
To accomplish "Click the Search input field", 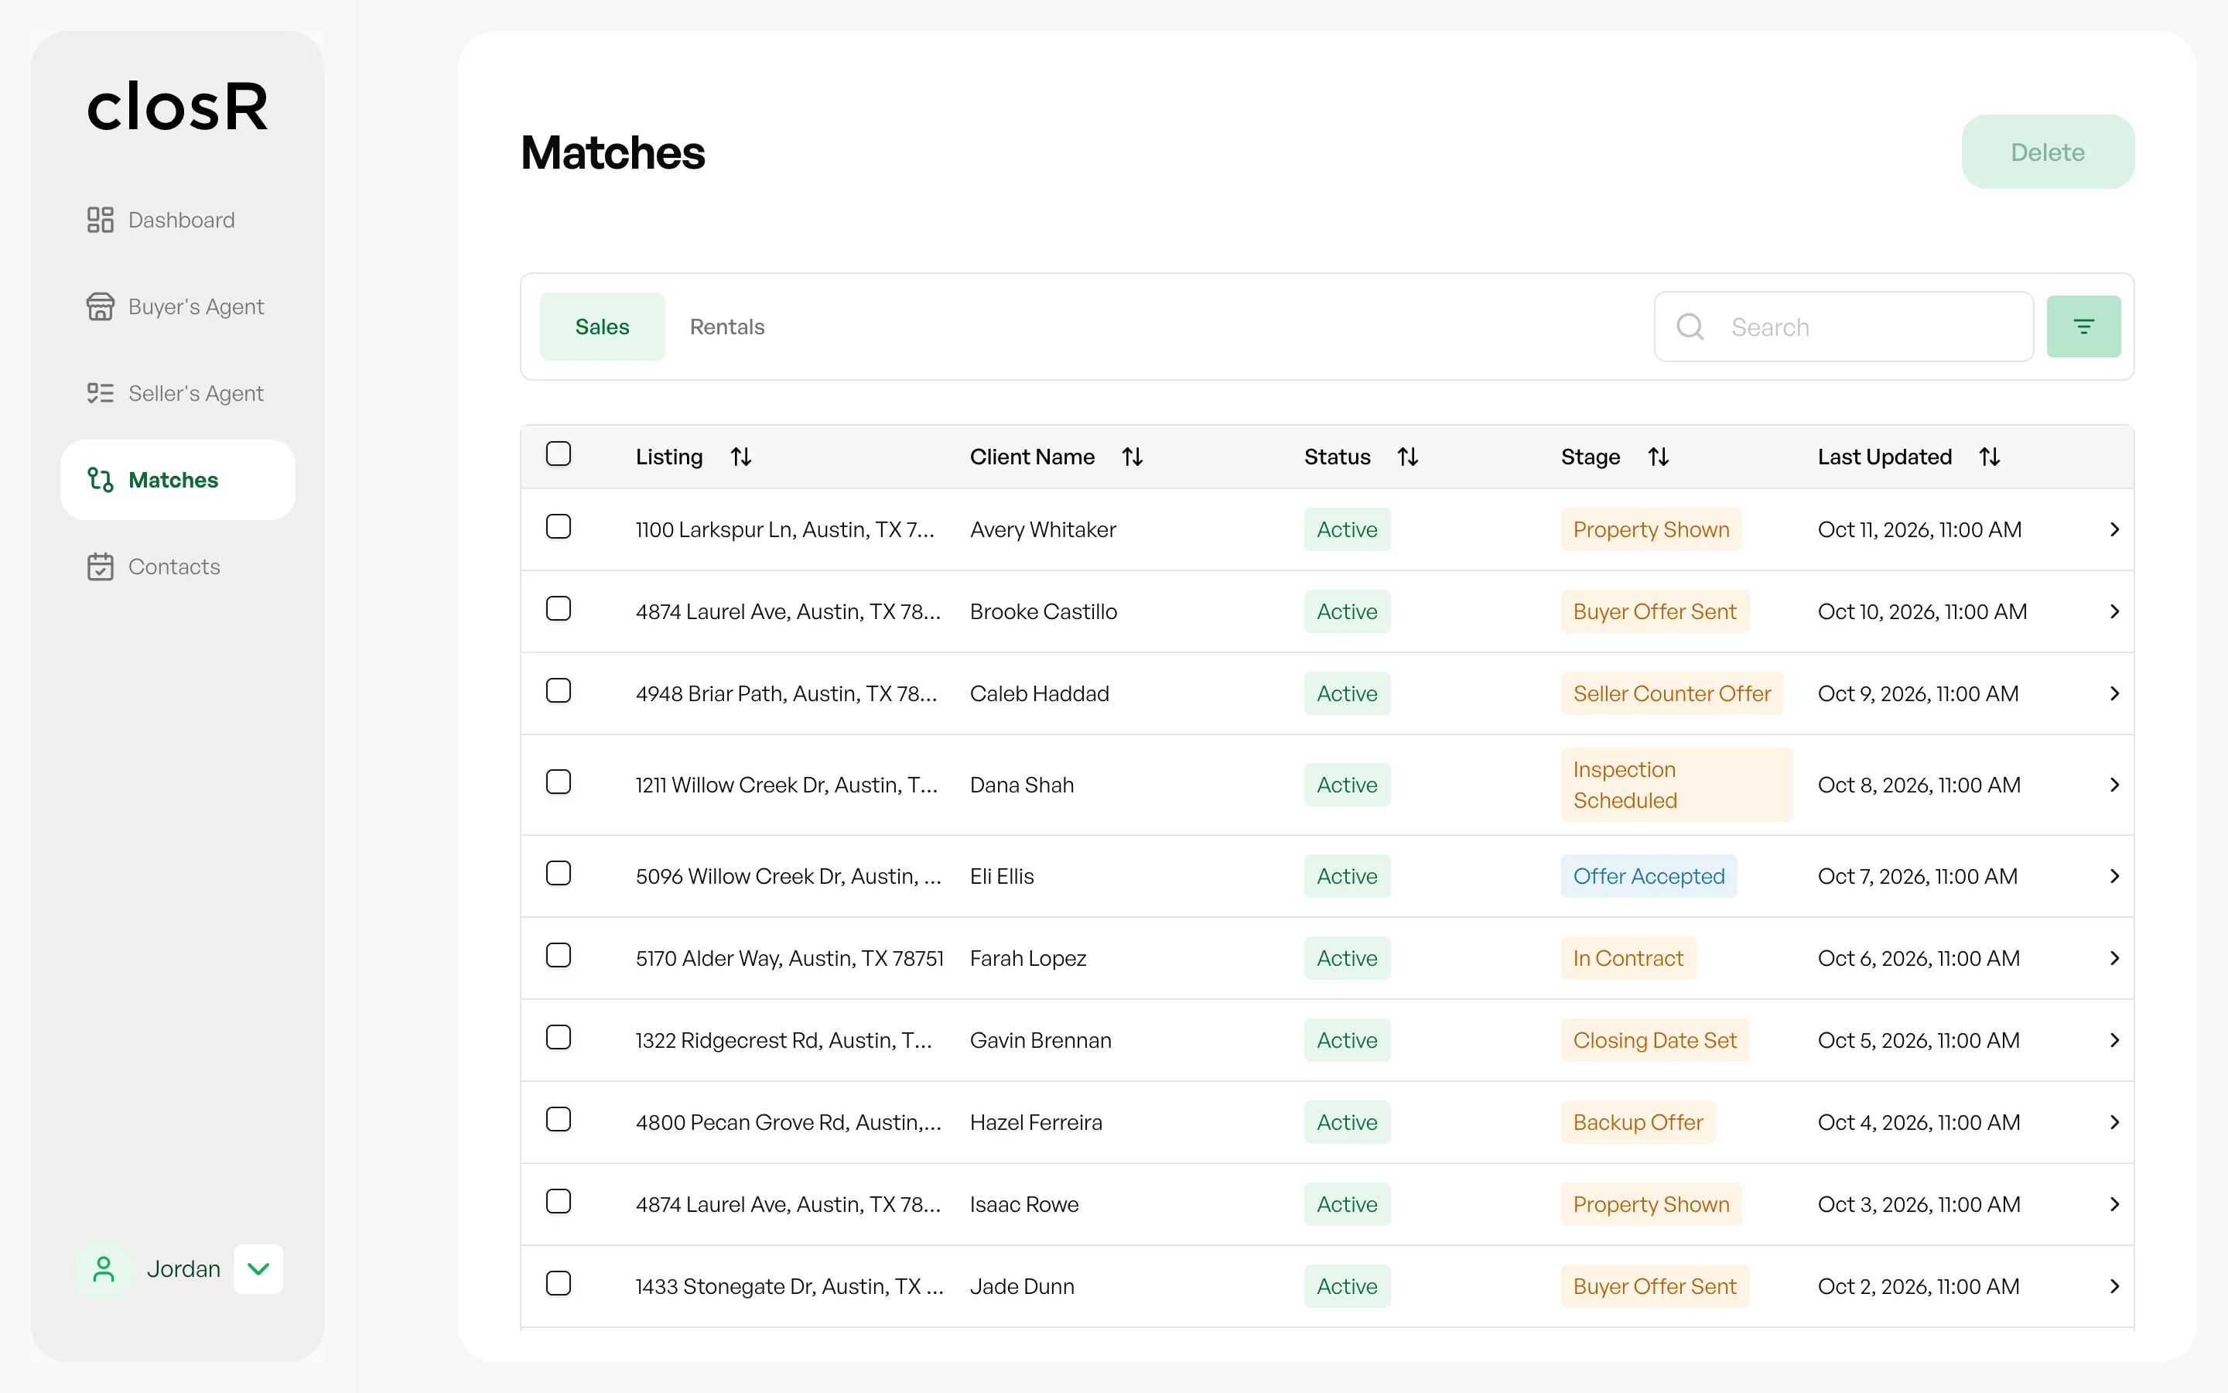I will (x=1844, y=326).
